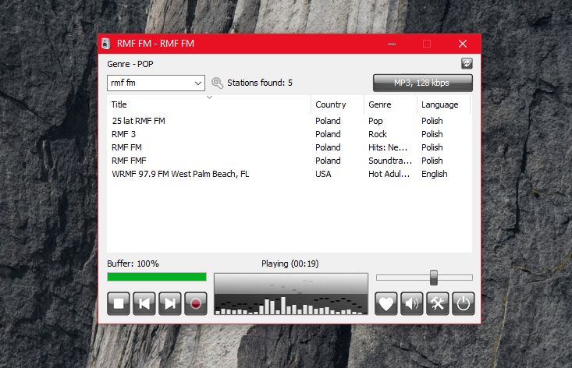Skip to the previous station
The image size is (572, 368).
pyautogui.click(x=144, y=304)
